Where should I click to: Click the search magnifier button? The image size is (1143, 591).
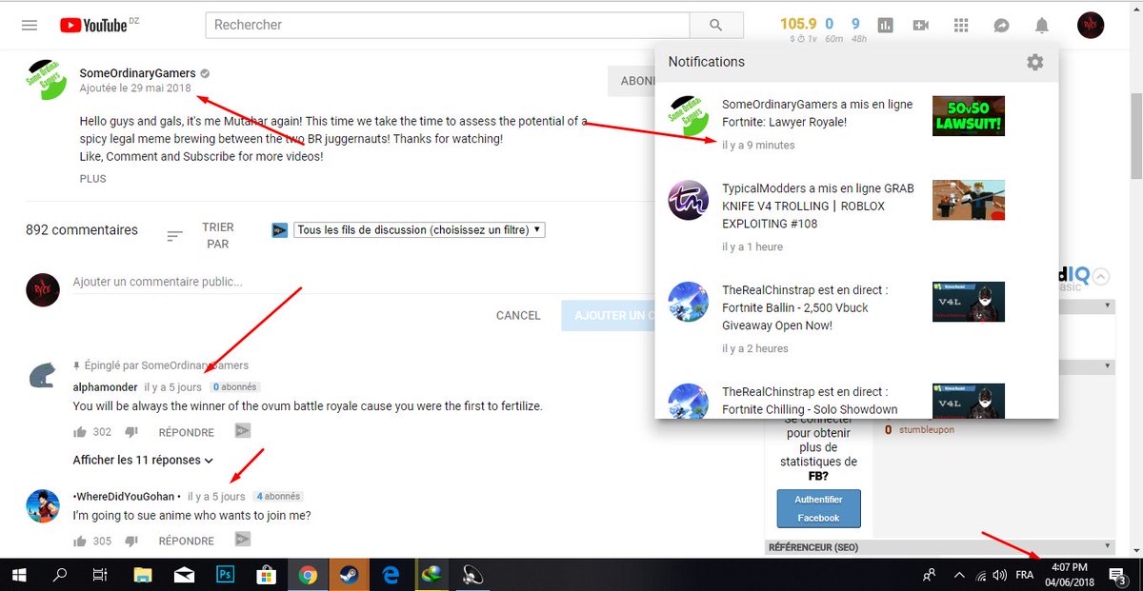click(716, 25)
